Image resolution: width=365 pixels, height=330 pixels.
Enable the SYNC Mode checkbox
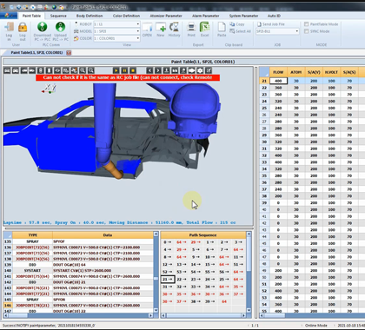point(306,31)
